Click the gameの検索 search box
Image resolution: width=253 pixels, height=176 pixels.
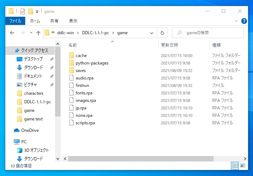pos(208,33)
